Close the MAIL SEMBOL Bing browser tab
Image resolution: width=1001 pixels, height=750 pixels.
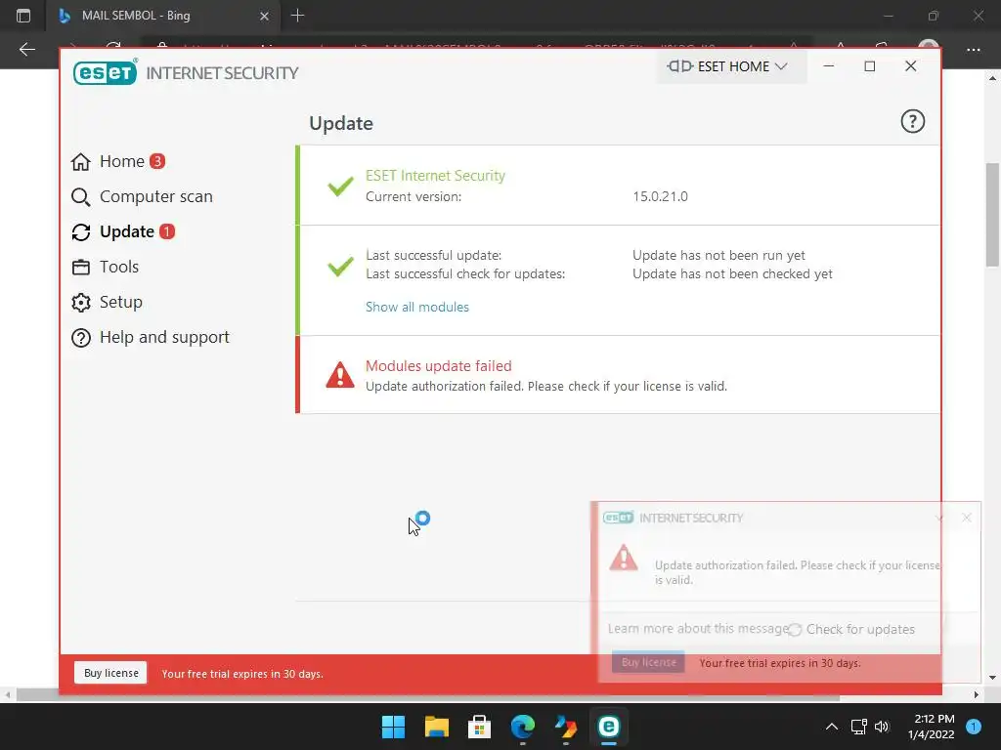click(x=264, y=16)
